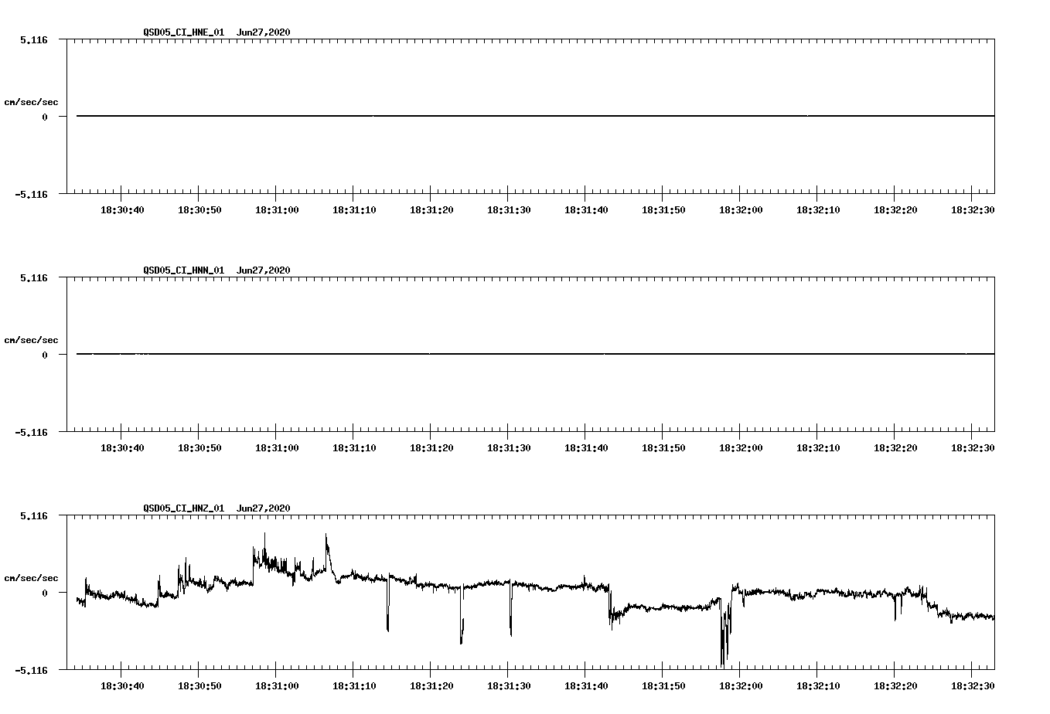
Task: Click the 18:30:40 time label under HNZ chart
Action: [x=122, y=686]
